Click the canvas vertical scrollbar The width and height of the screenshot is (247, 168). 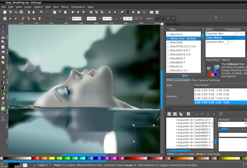click(x=162, y=90)
